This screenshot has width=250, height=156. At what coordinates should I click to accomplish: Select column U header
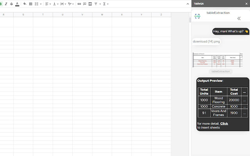pyautogui.click(x=62, y=15)
